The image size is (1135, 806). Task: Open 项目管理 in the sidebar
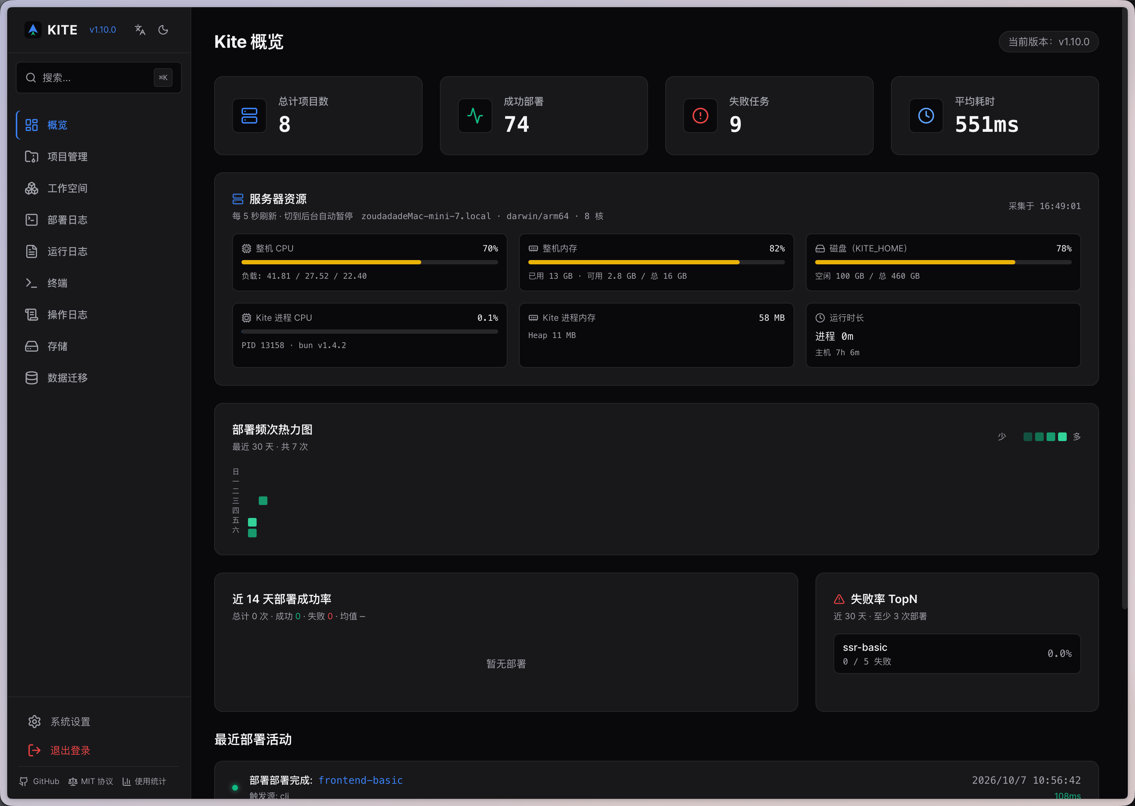[x=99, y=157]
